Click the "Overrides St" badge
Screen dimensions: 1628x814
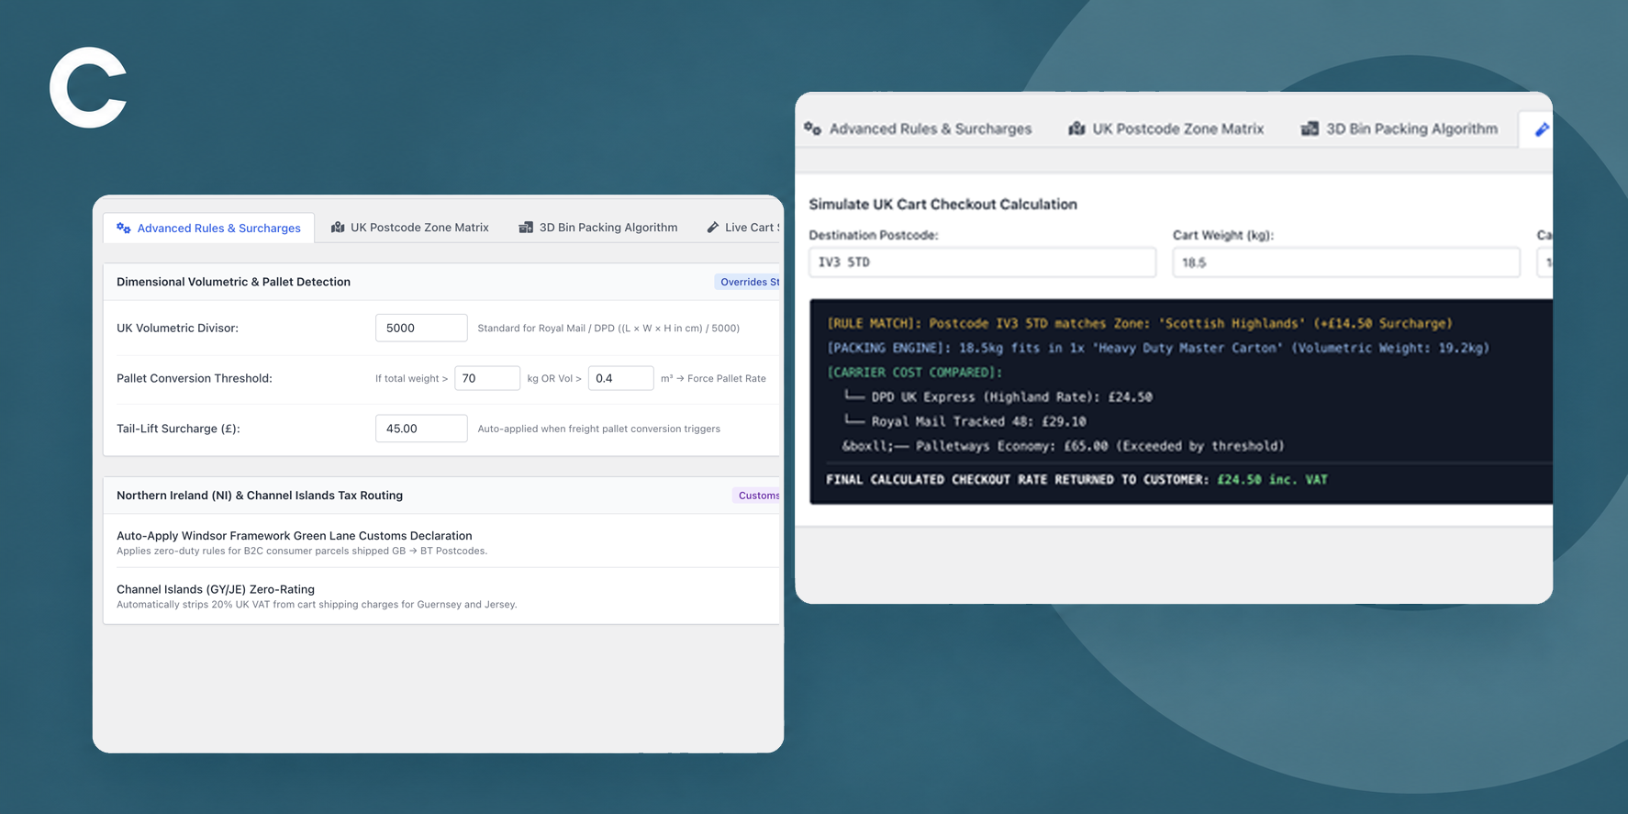pyautogui.click(x=748, y=282)
